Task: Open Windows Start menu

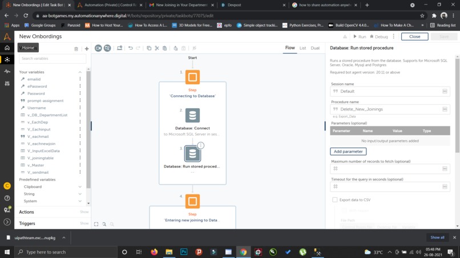Action: pos(7,252)
